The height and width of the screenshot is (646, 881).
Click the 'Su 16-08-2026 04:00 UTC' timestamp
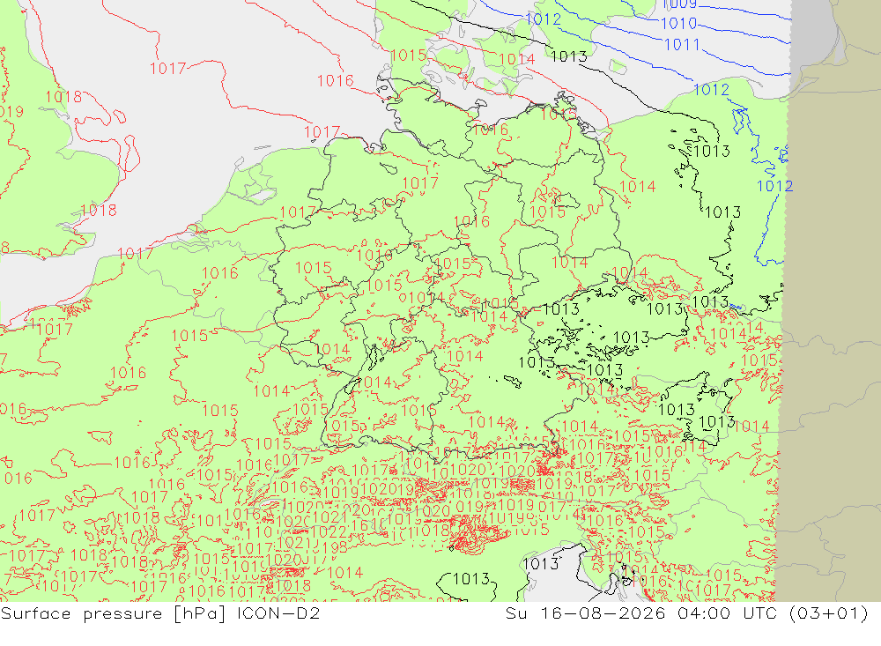pos(640,613)
